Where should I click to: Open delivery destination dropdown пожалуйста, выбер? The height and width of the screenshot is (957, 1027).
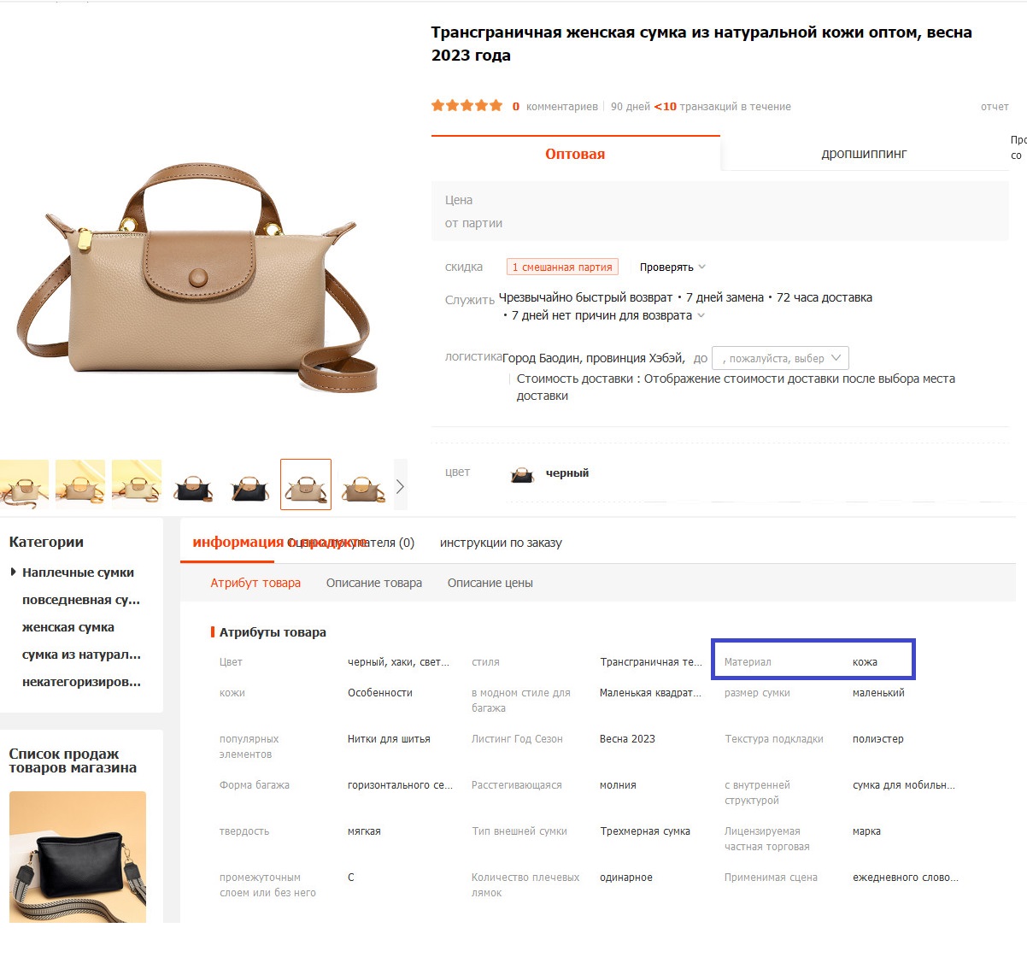pyautogui.click(x=780, y=359)
